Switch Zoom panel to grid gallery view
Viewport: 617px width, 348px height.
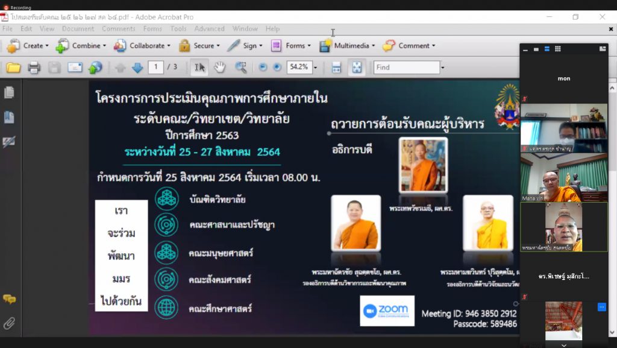pyautogui.click(x=557, y=49)
